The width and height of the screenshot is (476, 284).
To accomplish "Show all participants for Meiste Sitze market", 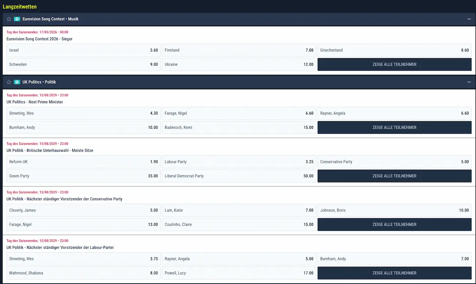I will pos(394,176).
